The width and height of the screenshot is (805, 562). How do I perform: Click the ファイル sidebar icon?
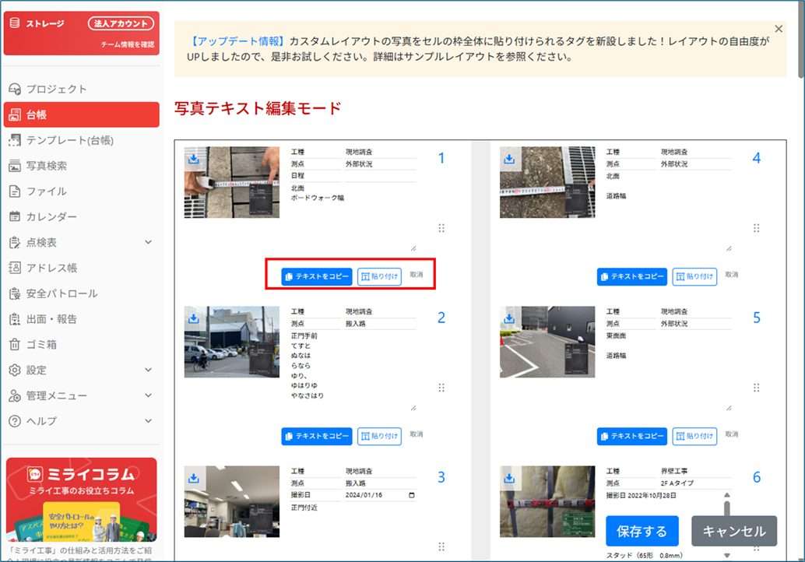tap(15, 191)
